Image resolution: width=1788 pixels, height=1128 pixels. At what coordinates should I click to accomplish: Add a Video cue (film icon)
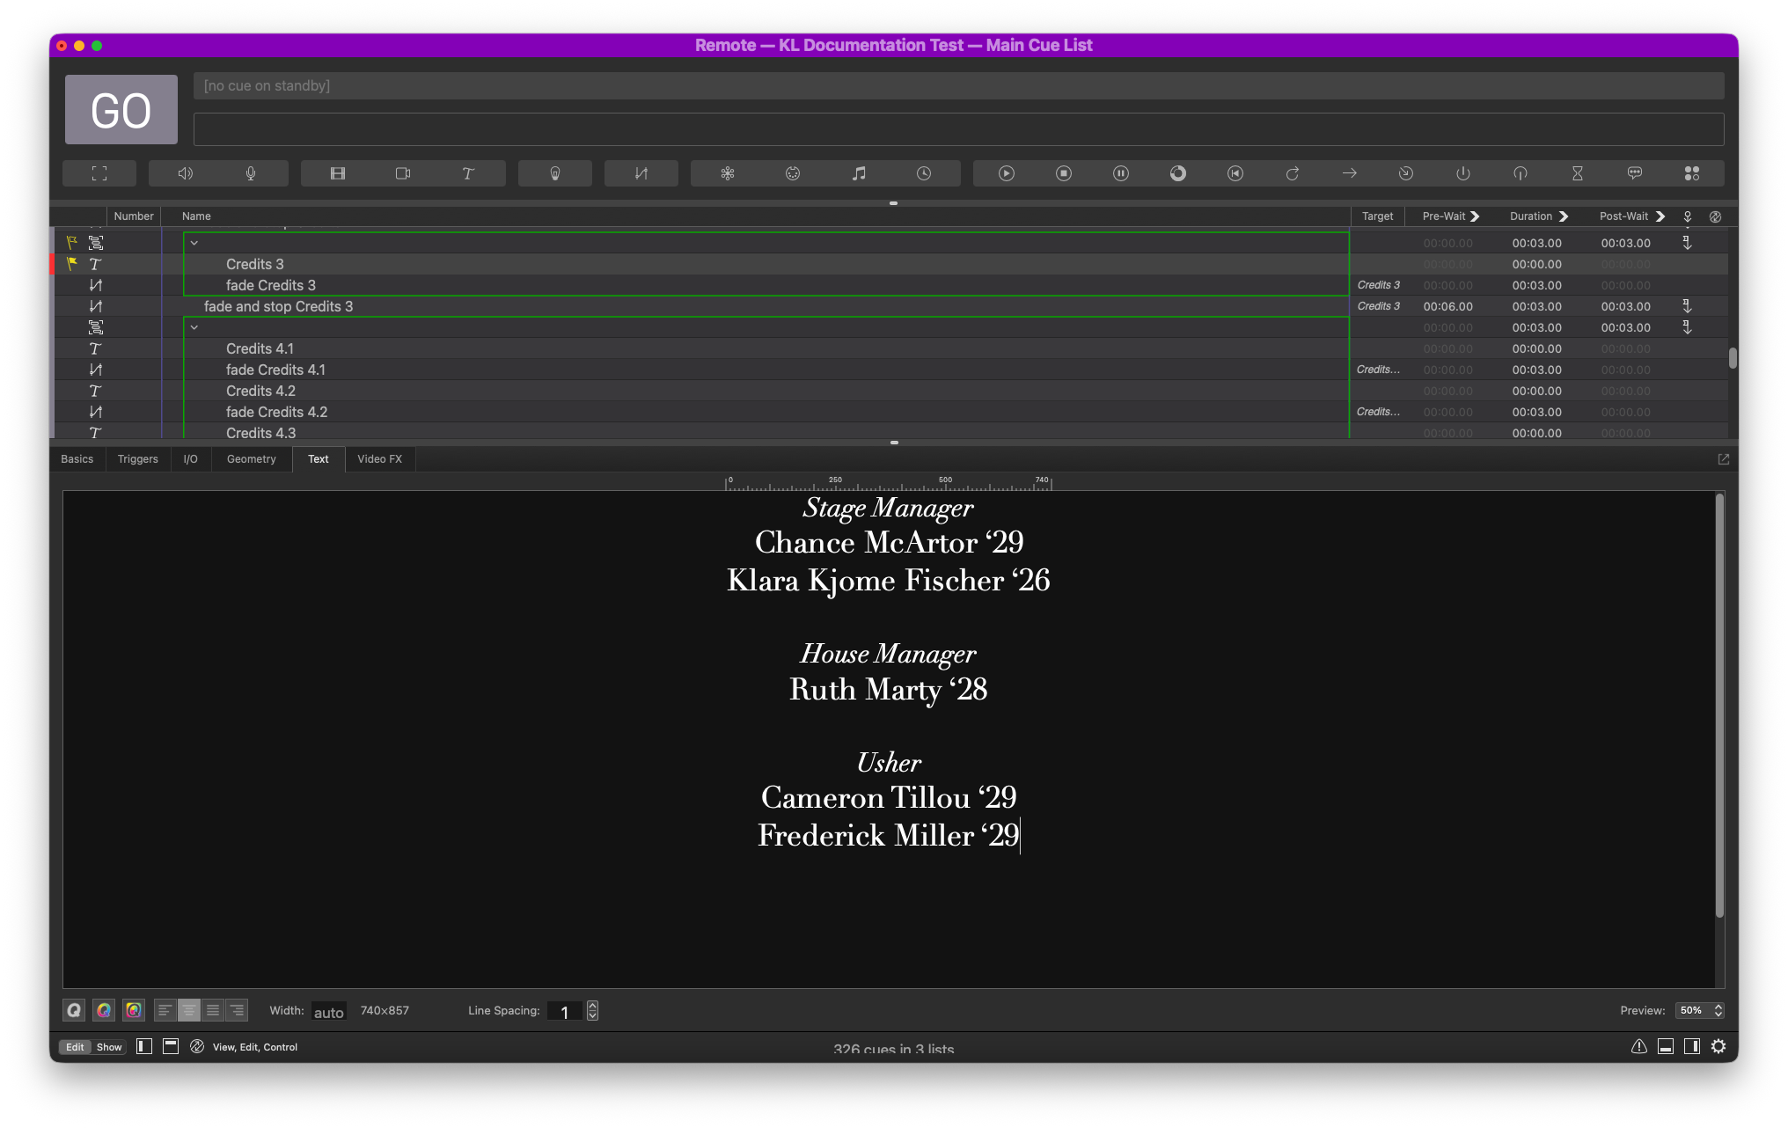[338, 173]
